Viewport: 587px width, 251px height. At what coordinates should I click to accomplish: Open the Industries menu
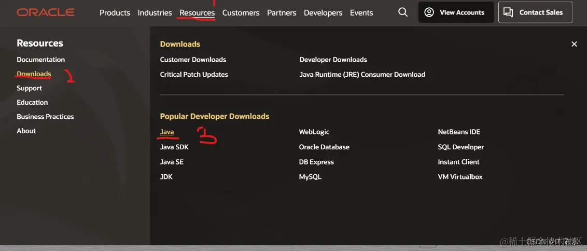pyautogui.click(x=155, y=13)
